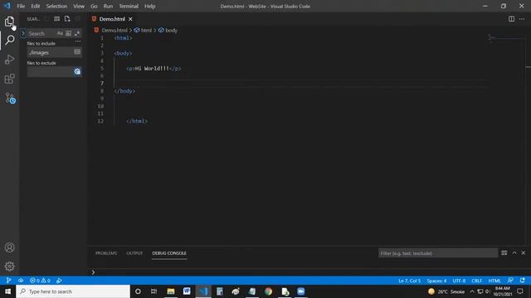This screenshot has width=531, height=298.
Task: Open Microsoft Word from taskbar
Action: 187,291
